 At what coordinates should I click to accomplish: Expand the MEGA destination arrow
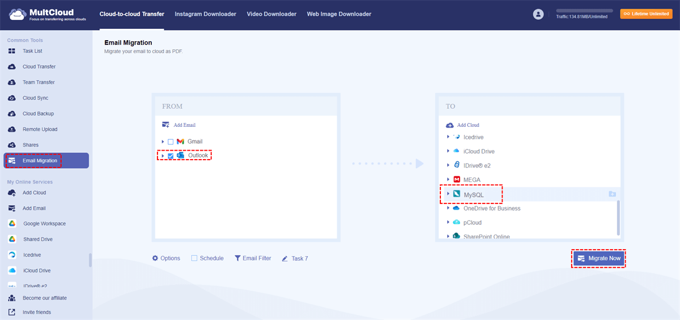click(448, 180)
